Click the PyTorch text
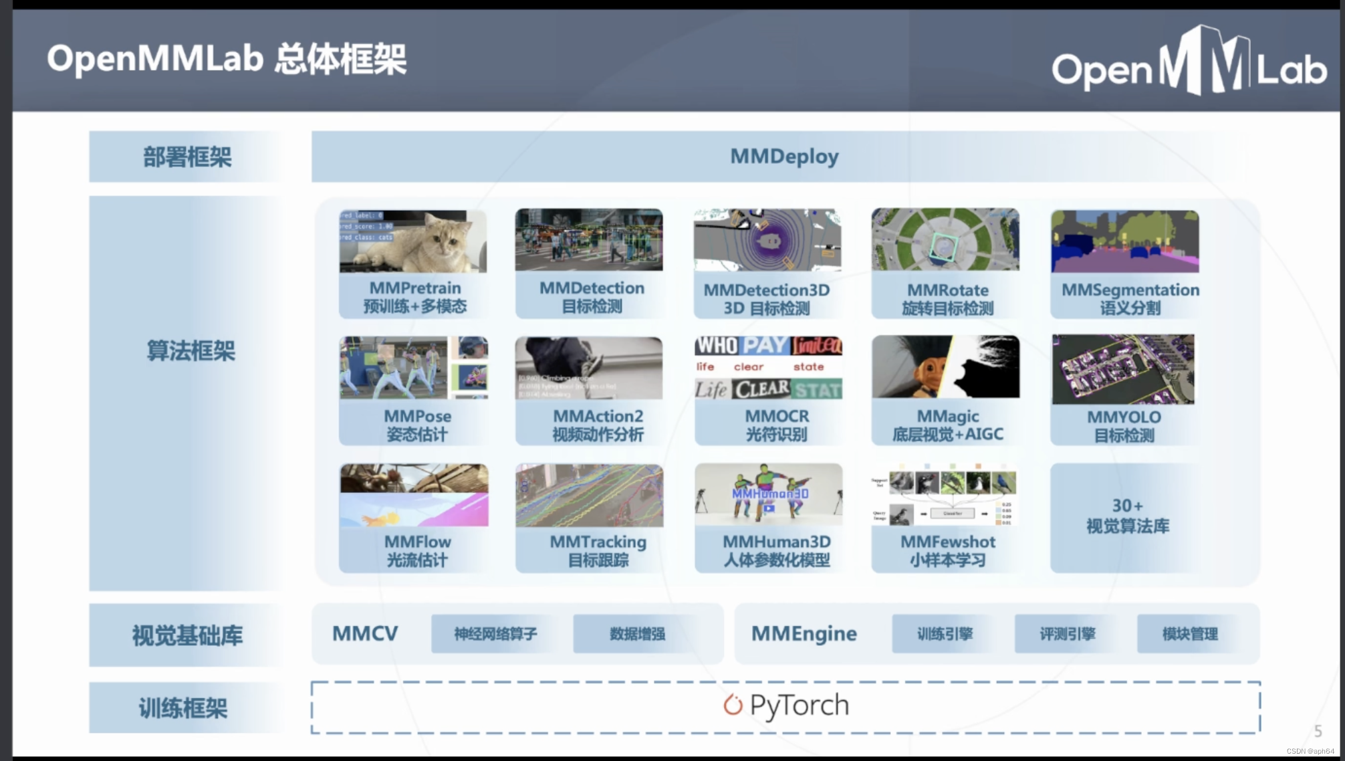The height and width of the screenshot is (761, 1345). (x=800, y=705)
